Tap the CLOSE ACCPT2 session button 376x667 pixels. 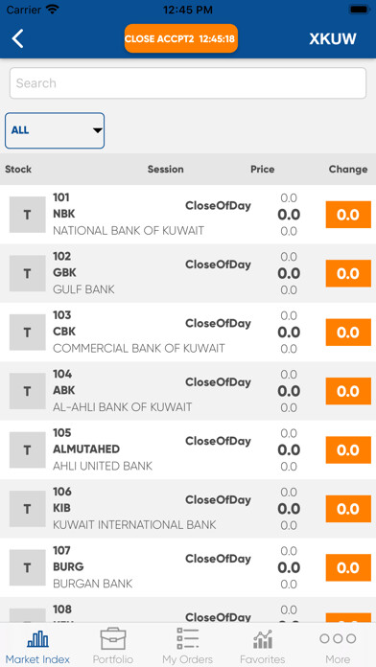181,38
